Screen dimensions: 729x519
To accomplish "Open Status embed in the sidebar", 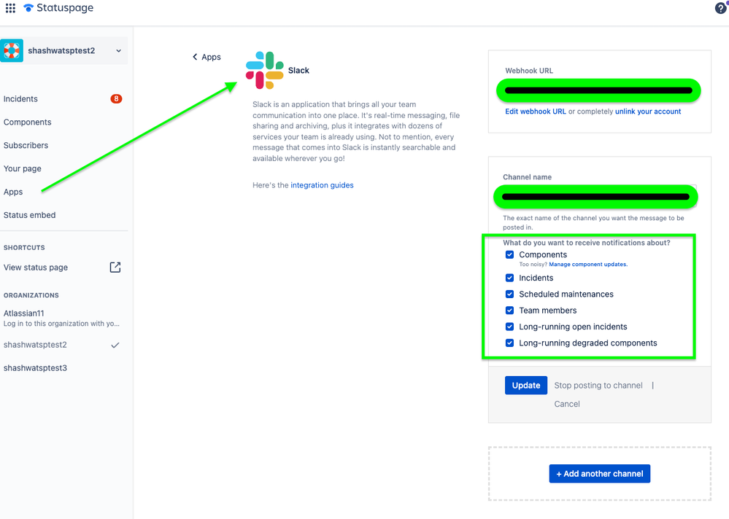I will (x=29, y=215).
